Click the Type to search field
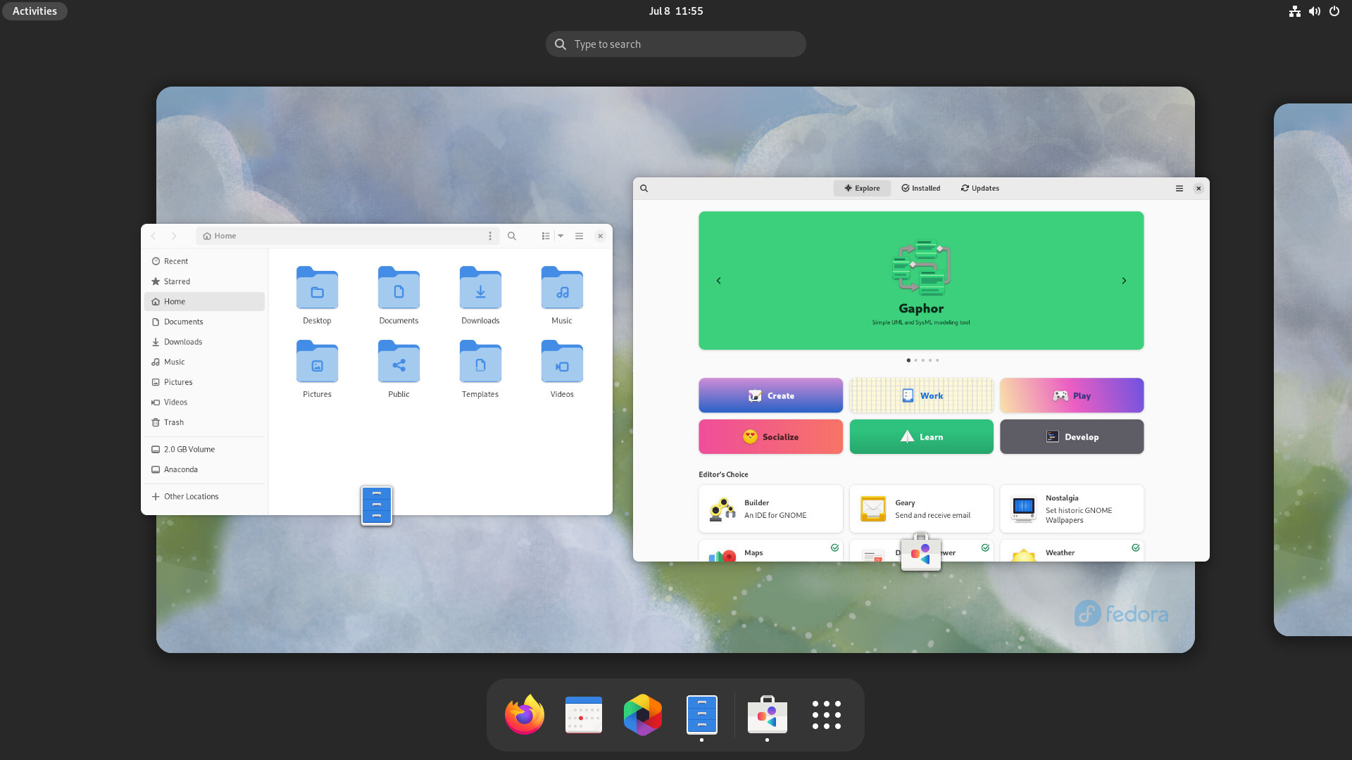 [675, 44]
